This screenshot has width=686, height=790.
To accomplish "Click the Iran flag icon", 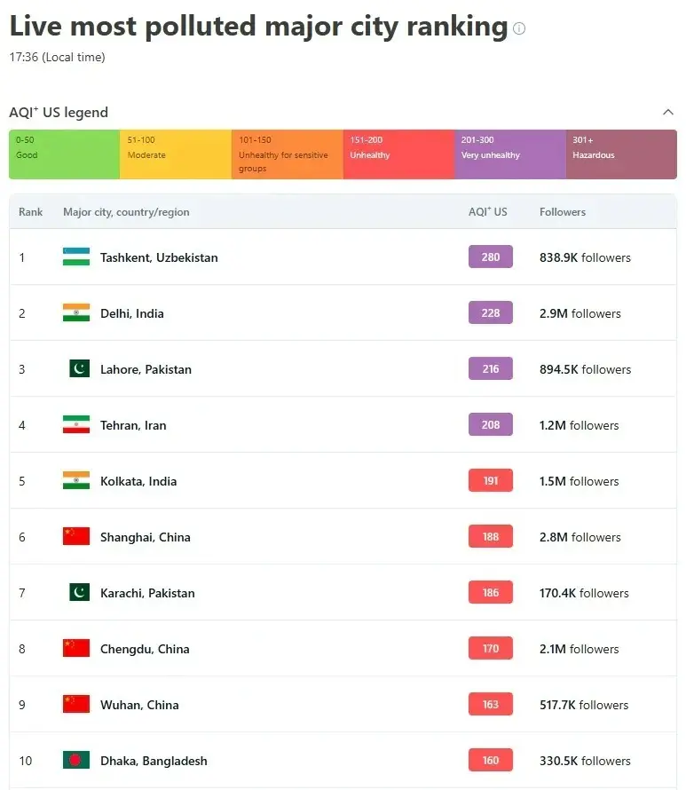I will pyautogui.click(x=76, y=425).
